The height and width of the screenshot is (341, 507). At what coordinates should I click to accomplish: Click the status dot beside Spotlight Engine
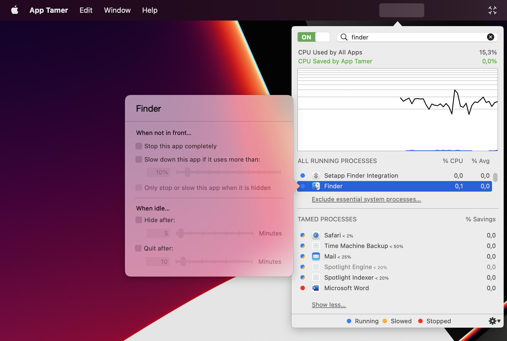click(303, 267)
